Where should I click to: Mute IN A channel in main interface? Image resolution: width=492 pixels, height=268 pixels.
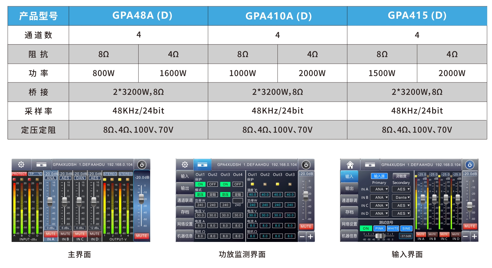click(51, 234)
